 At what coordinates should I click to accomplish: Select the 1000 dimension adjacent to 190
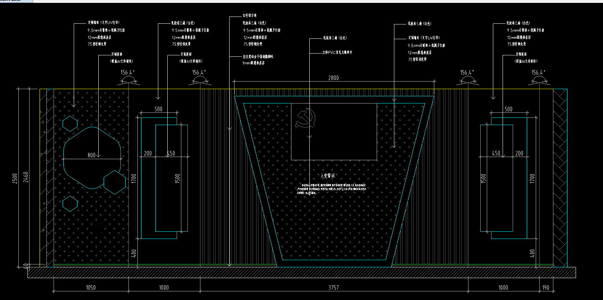(503, 287)
